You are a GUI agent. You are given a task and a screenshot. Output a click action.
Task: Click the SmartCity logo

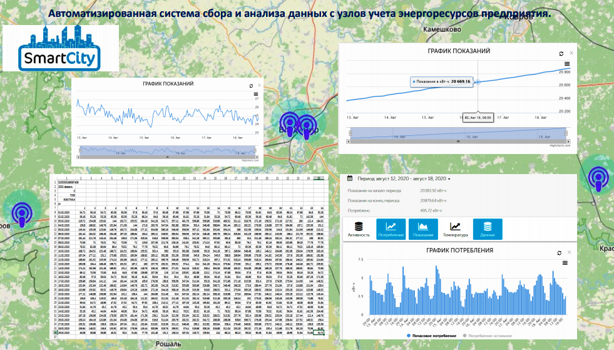pos(61,48)
